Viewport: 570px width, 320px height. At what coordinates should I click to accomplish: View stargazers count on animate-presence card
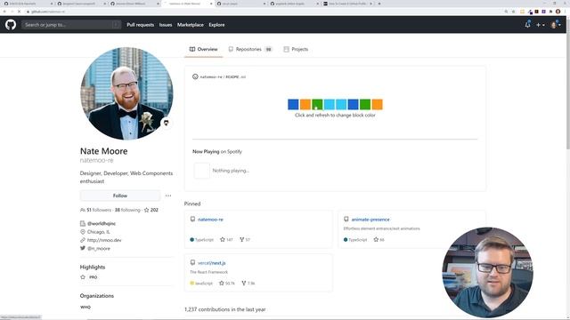pos(379,239)
